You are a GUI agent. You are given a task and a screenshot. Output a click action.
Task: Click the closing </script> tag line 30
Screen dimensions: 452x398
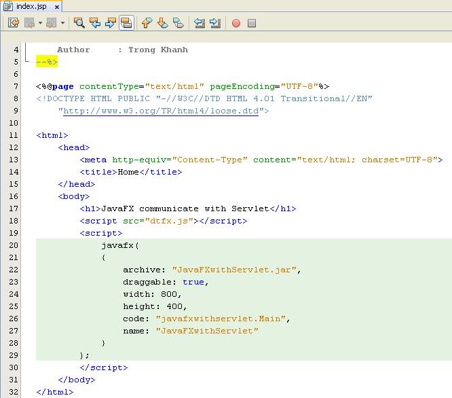coord(104,367)
